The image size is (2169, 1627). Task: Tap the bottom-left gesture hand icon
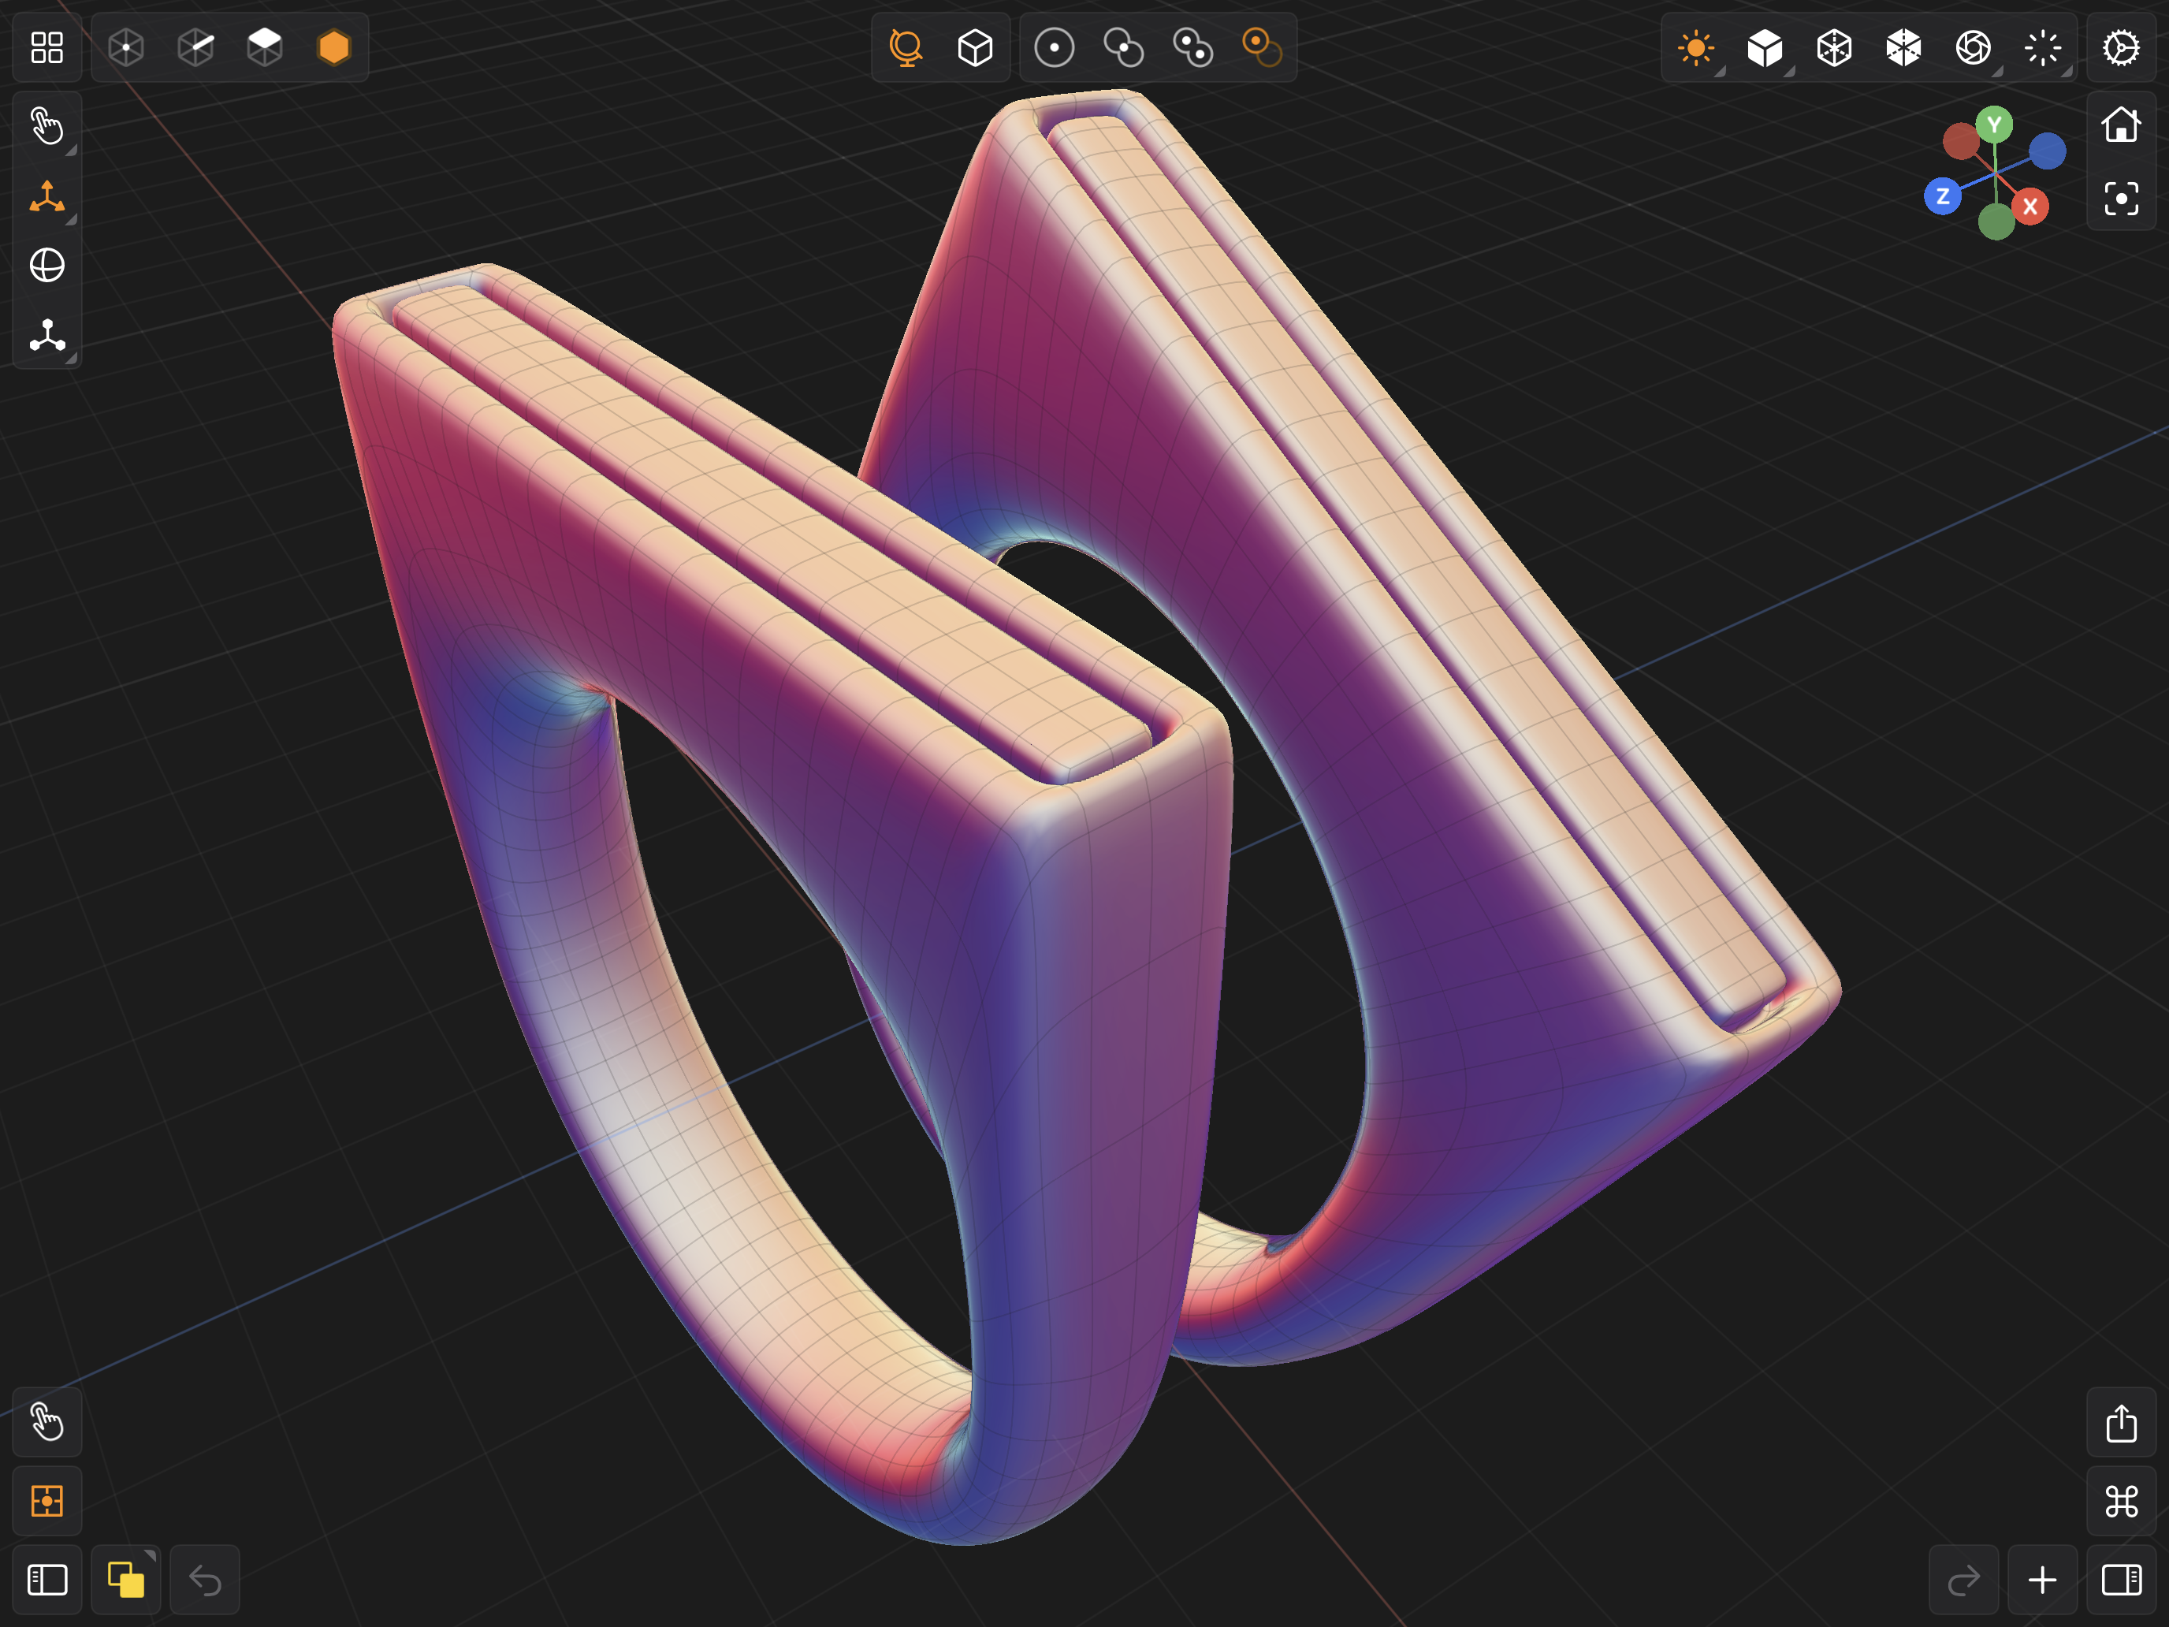47,1422
